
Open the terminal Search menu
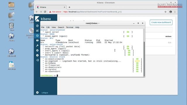point(61,27)
